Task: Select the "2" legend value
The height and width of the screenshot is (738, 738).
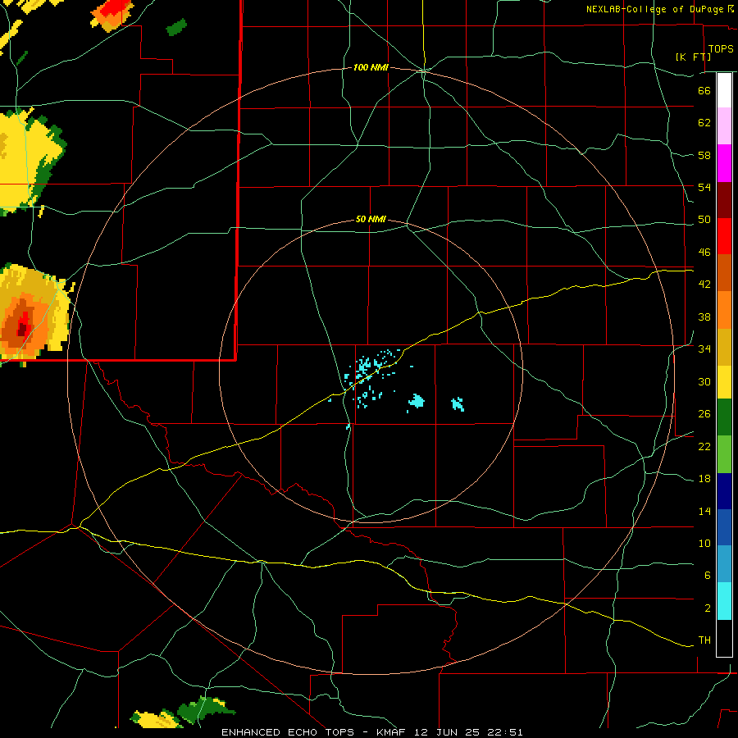Action: (x=707, y=608)
